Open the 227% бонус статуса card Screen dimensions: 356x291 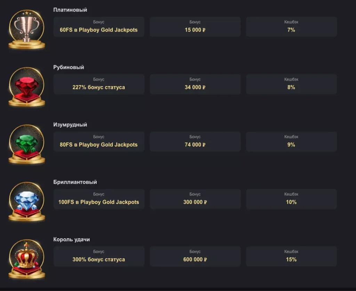(x=99, y=84)
